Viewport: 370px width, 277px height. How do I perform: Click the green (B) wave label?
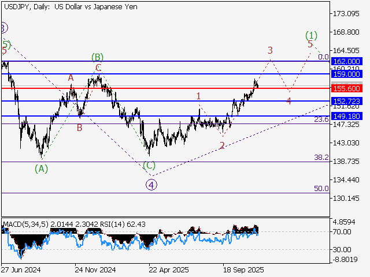tap(97, 57)
